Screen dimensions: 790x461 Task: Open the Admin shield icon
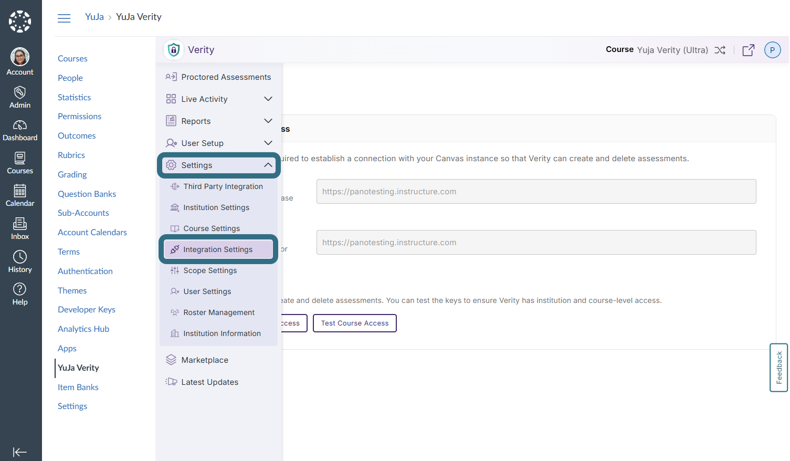point(20,92)
